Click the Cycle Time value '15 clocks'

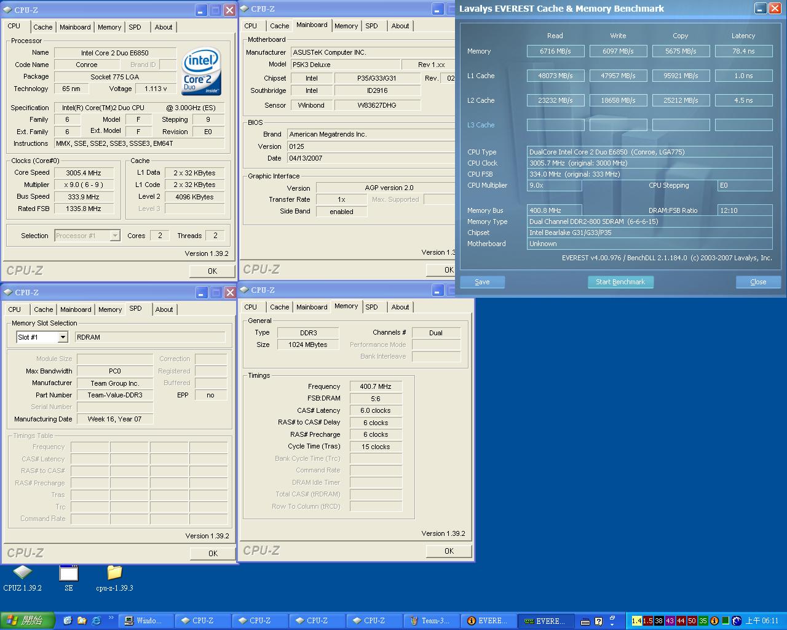click(x=376, y=447)
